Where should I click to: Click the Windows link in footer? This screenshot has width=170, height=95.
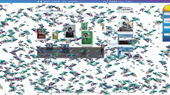(40, 92)
